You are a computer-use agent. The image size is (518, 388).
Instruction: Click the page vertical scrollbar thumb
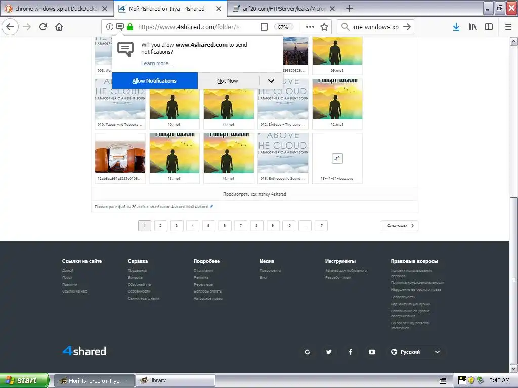tap(513, 280)
